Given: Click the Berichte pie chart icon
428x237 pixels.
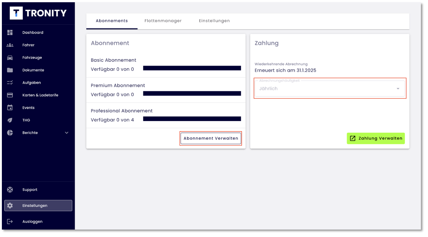Looking at the screenshot, I should click(10, 133).
